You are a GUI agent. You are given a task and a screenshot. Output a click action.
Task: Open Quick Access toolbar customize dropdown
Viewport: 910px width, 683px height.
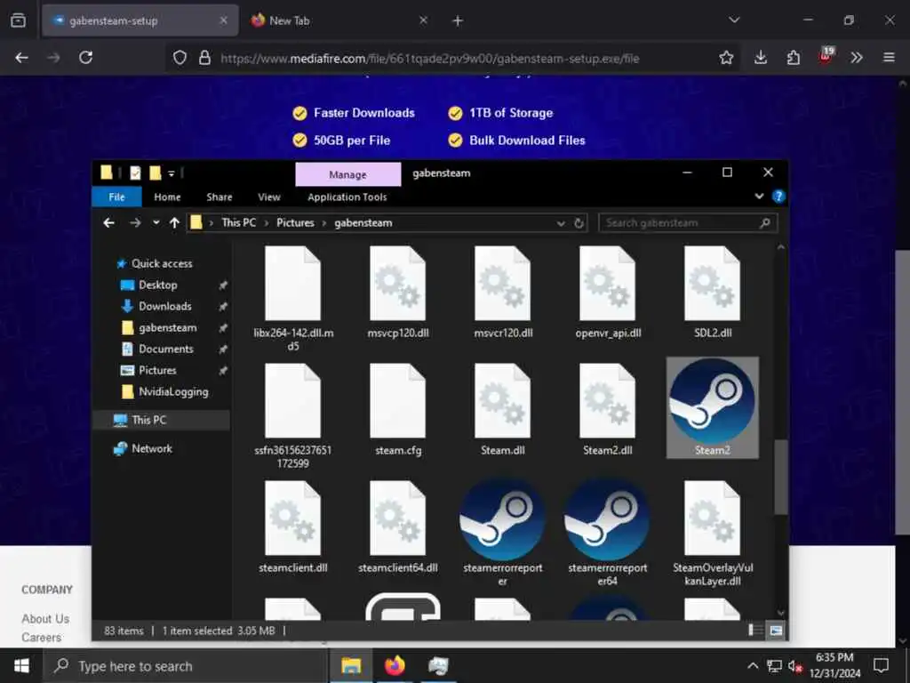click(172, 173)
